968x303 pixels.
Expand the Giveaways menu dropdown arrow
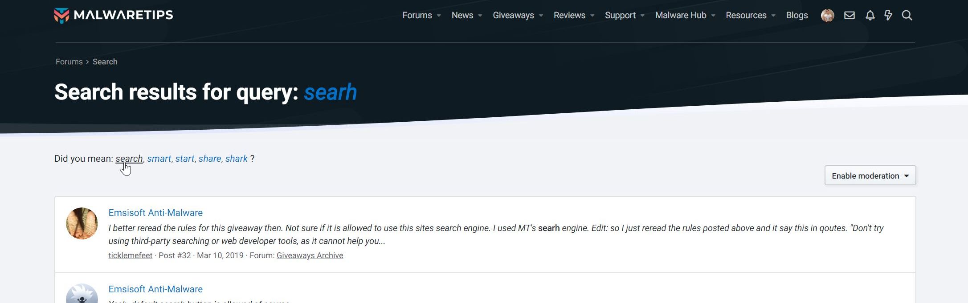pos(541,16)
